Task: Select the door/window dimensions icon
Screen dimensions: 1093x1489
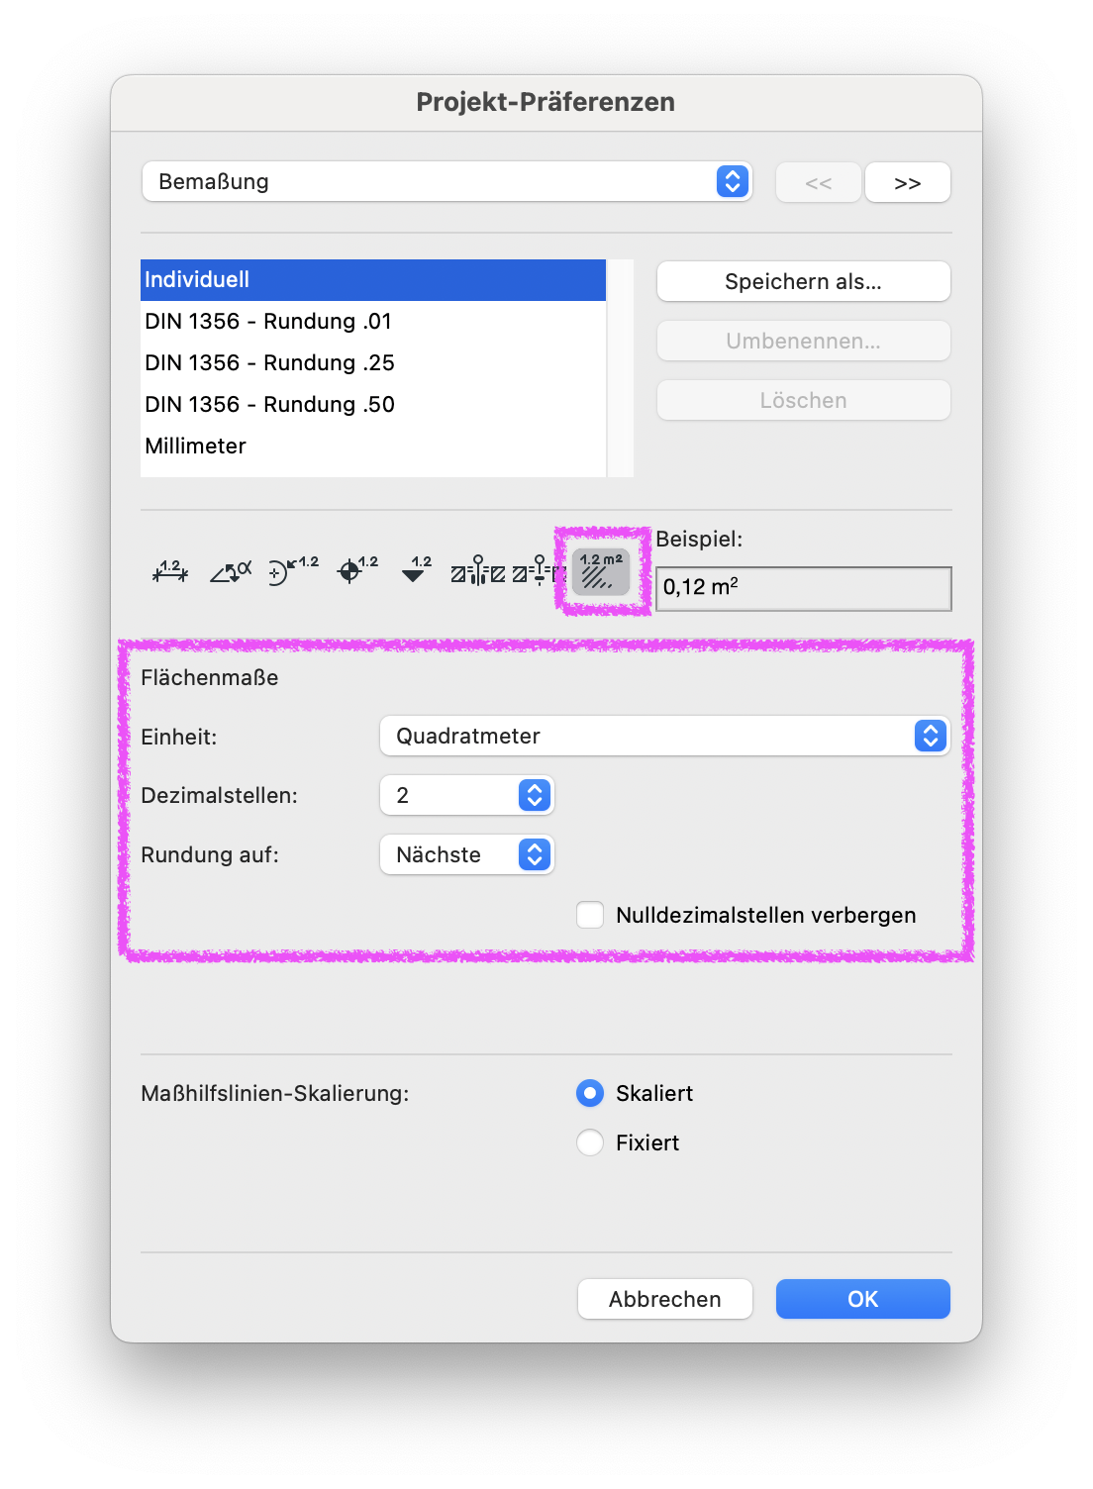Action: point(478,571)
